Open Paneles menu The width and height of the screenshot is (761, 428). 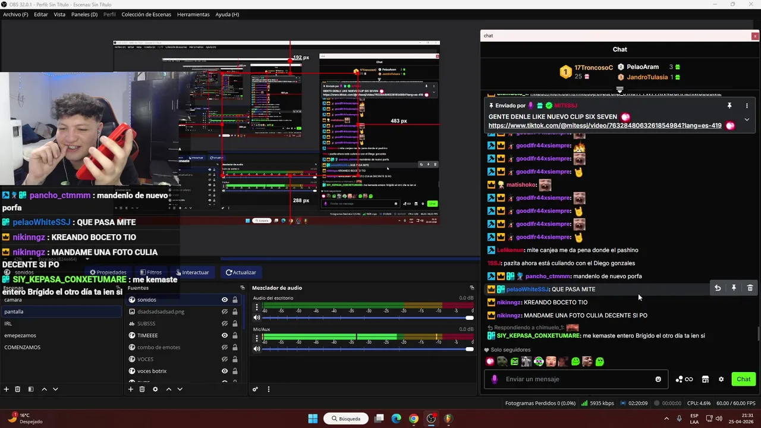84,14
